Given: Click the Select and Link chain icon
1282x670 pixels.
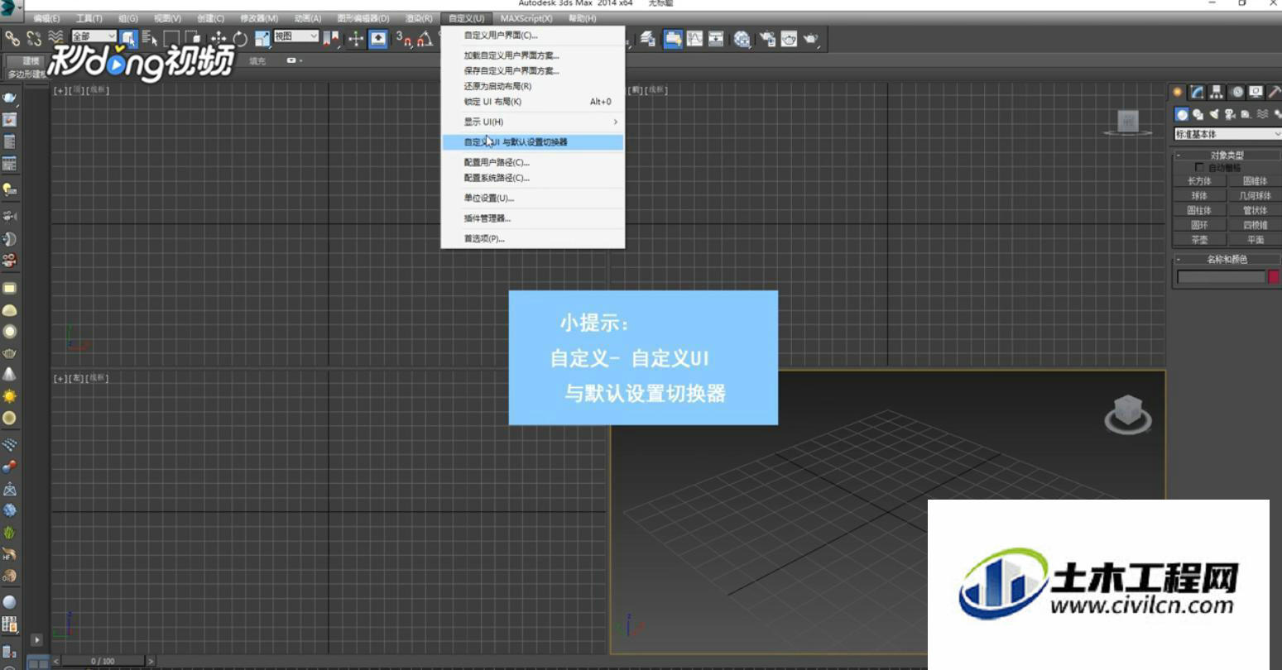Looking at the screenshot, I should point(12,38).
